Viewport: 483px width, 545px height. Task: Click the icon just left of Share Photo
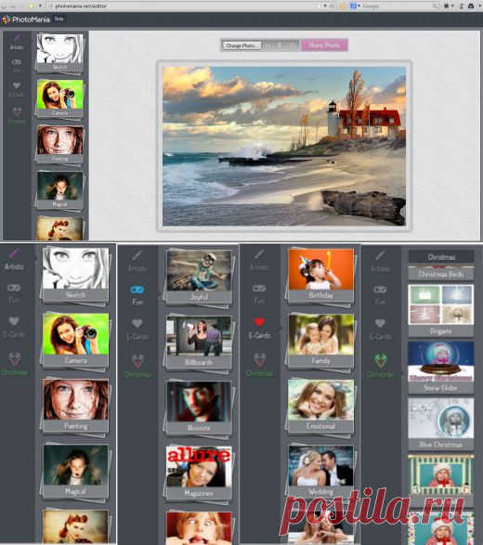(x=293, y=45)
